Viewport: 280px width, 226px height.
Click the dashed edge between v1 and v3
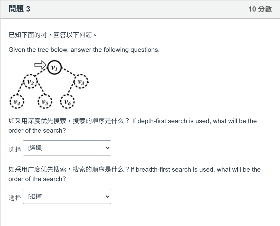click(x=69, y=72)
